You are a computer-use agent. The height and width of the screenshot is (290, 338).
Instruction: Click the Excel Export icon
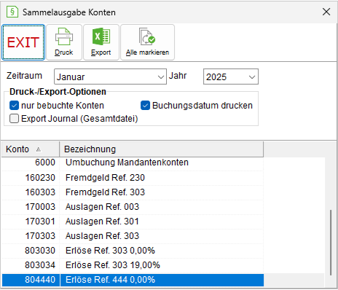point(101,36)
